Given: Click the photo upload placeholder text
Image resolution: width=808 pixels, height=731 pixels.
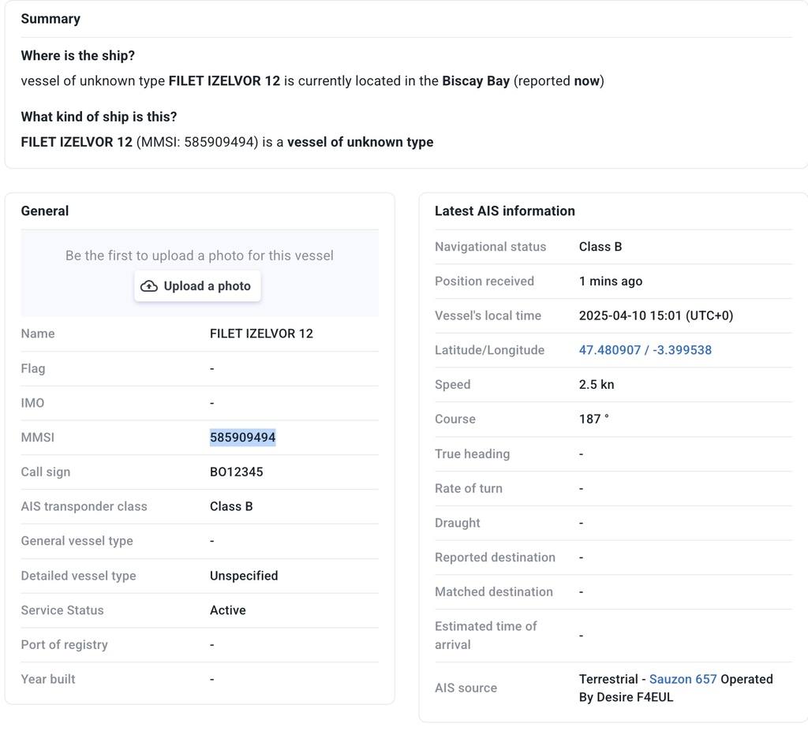Looking at the screenshot, I should (x=200, y=255).
